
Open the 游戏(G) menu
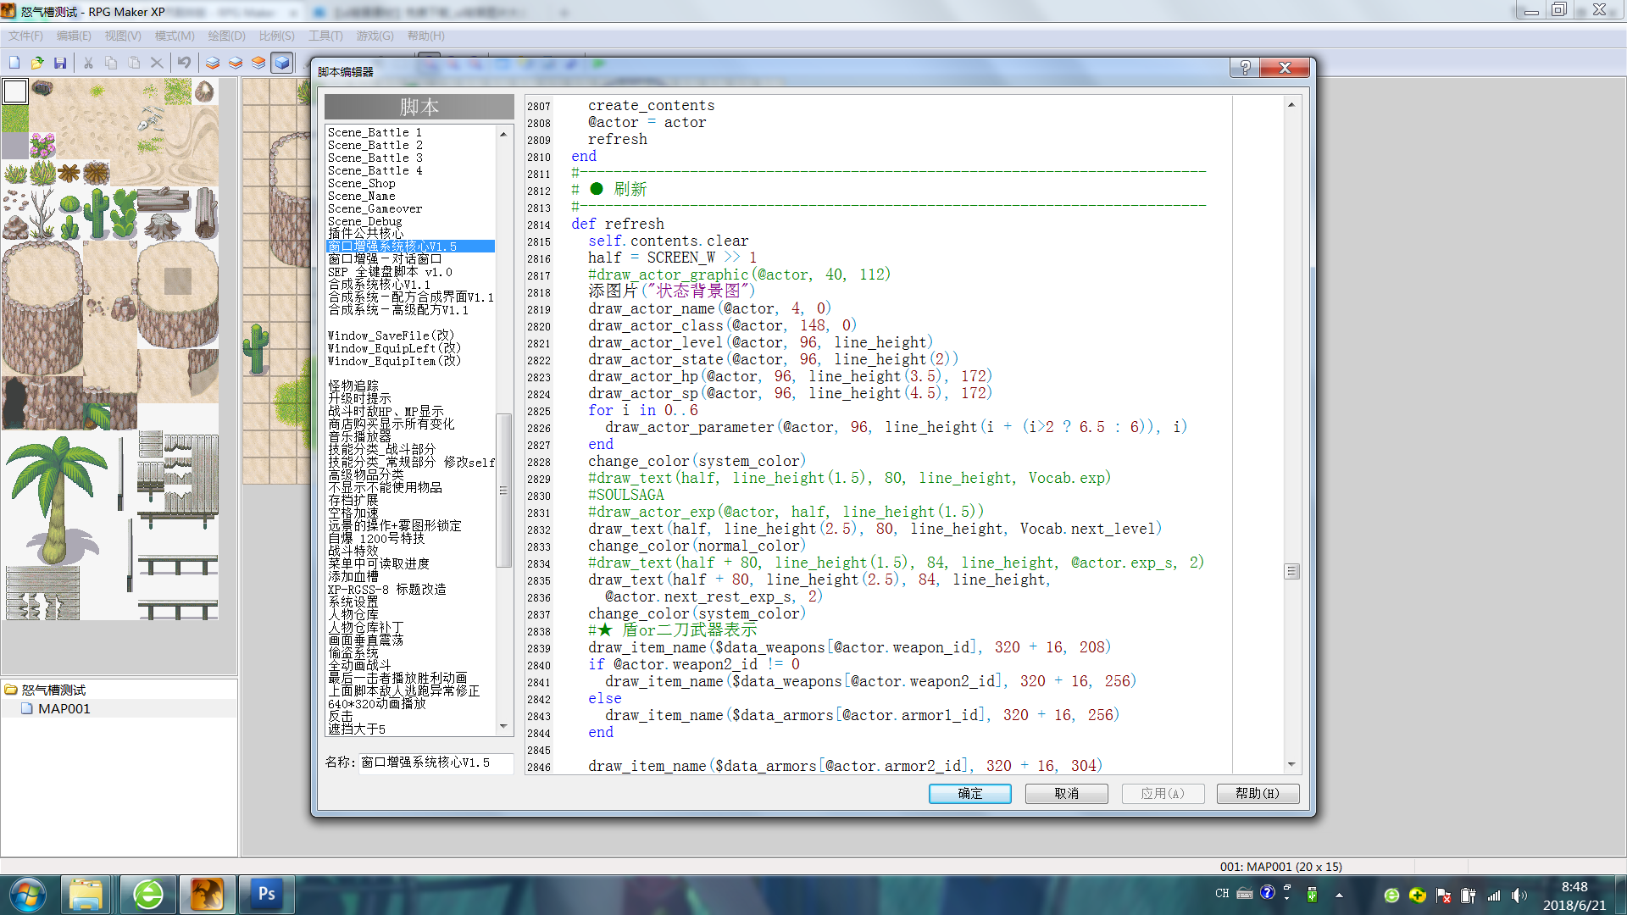[375, 36]
